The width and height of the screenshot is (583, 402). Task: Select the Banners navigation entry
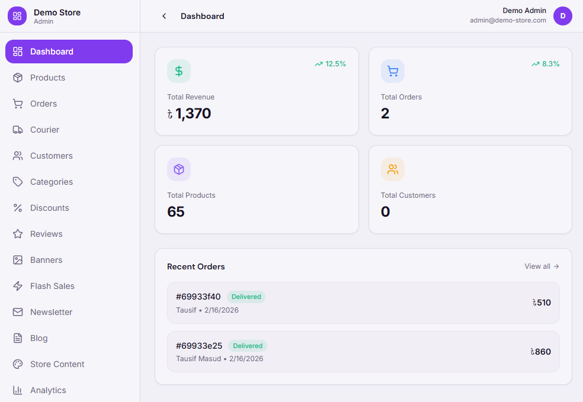[x=46, y=260]
